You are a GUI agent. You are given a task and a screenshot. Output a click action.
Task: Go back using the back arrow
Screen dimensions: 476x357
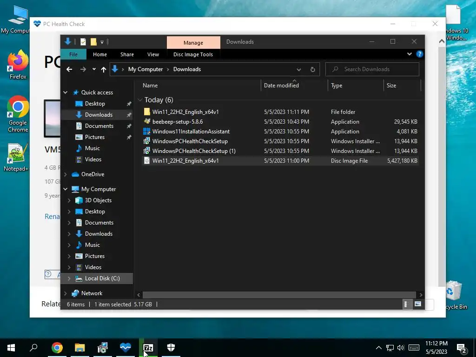[x=69, y=69]
